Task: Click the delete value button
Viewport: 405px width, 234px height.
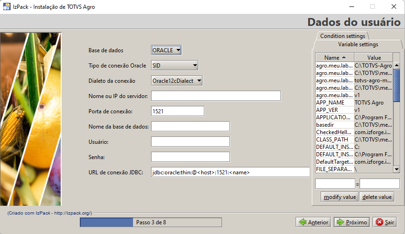Action: [x=377, y=197]
